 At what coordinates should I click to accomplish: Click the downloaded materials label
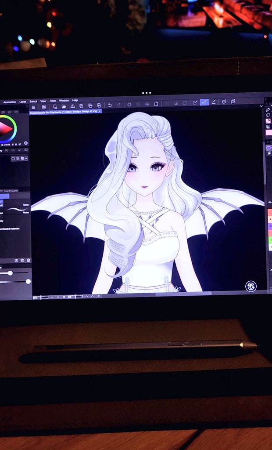coord(10,229)
